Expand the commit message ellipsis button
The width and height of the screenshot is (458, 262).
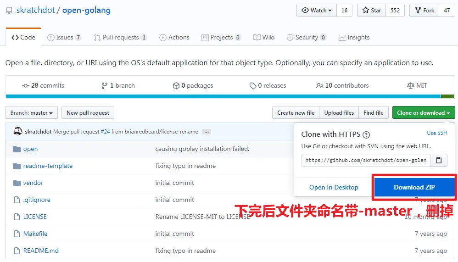pos(207,132)
